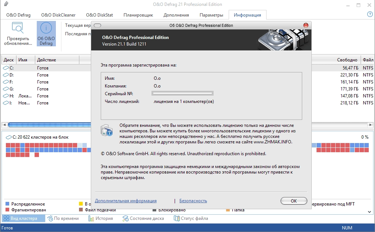The width and height of the screenshot is (375, 232).
Task: Click the Вид кластера grid icon
Action: 6,218
